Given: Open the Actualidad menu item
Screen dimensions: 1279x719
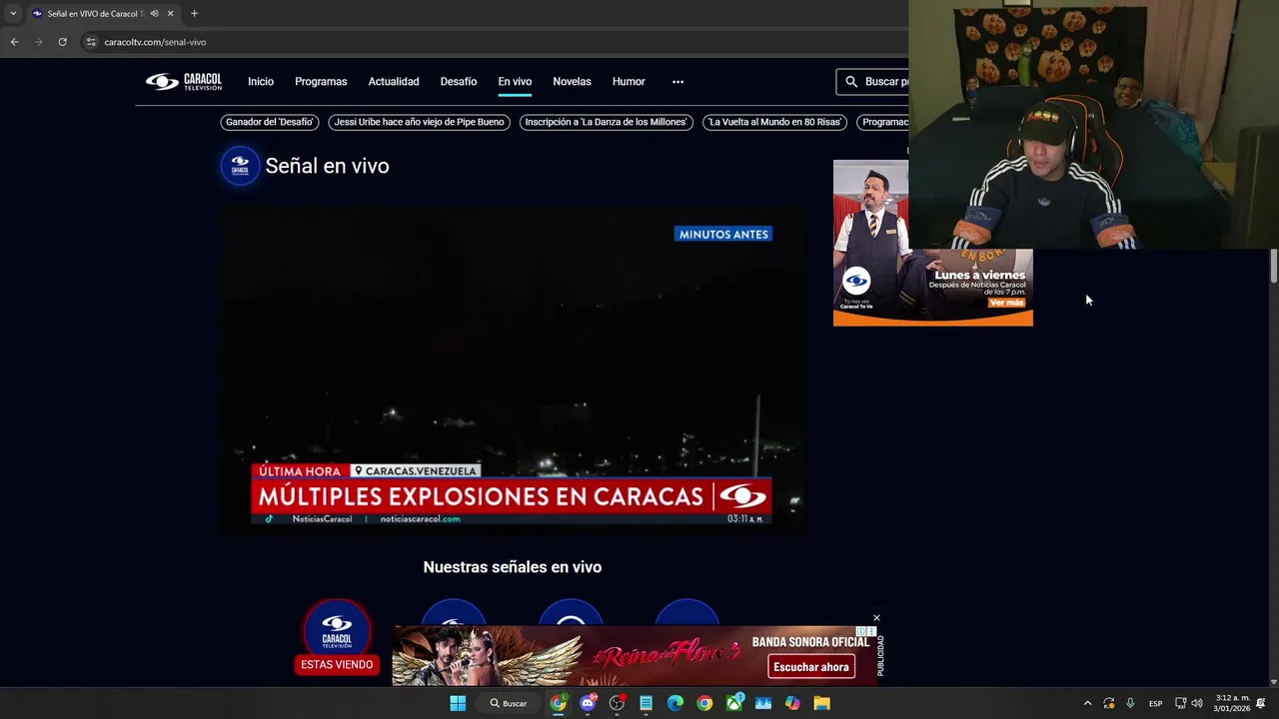Looking at the screenshot, I should [x=394, y=82].
